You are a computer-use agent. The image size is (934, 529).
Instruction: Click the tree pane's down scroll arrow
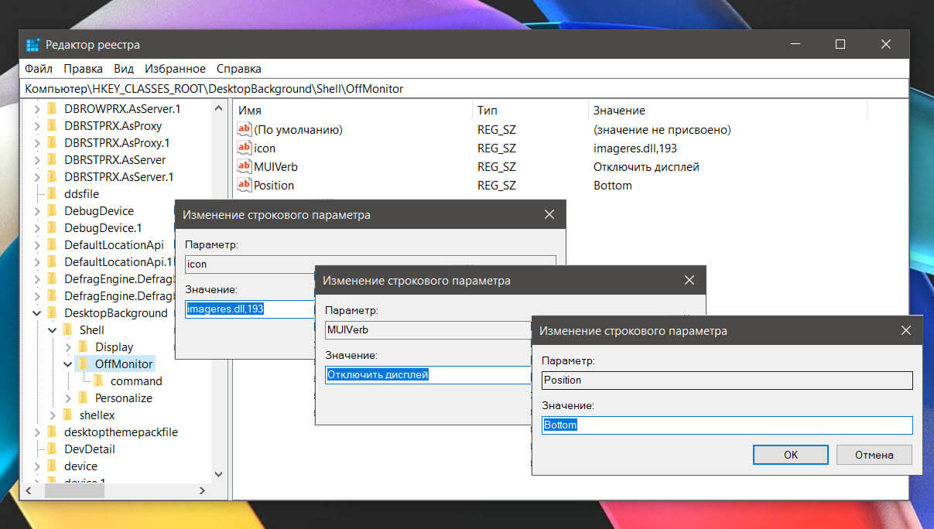click(x=218, y=474)
